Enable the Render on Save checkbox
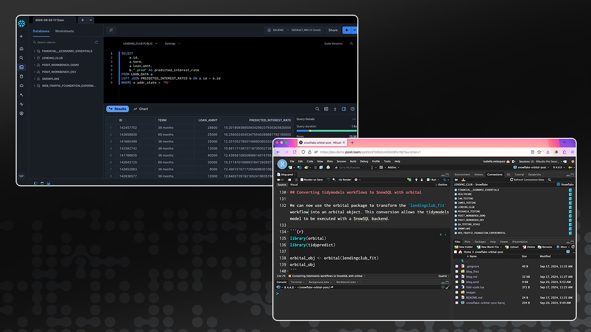 click(x=302, y=180)
